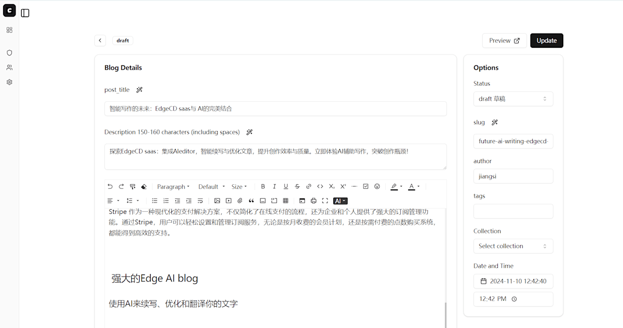Image resolution: width=623 pixels, height=328 pixels.
Task: Toggle fullscreen mode for the editor
Action: 324,201
